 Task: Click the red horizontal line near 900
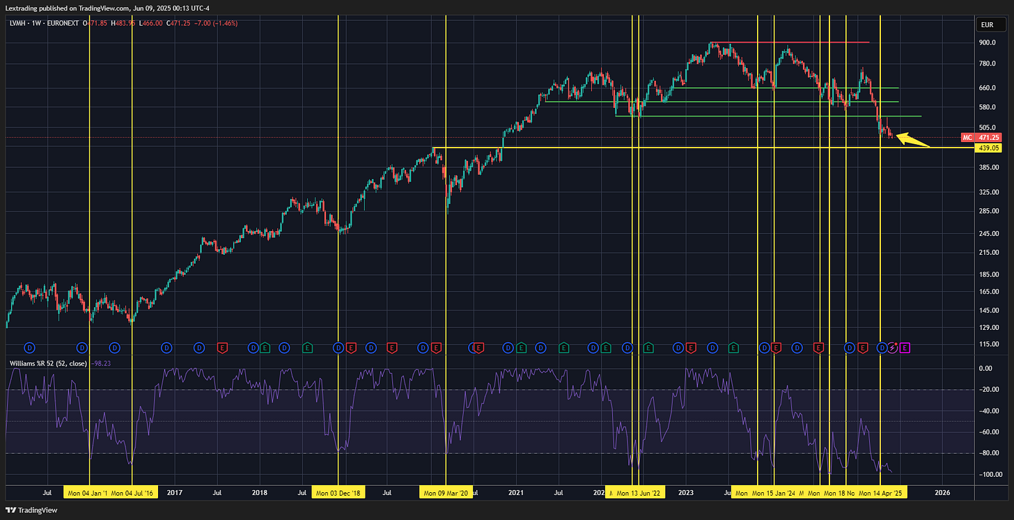pyautogui.click(x=789, y=42)
